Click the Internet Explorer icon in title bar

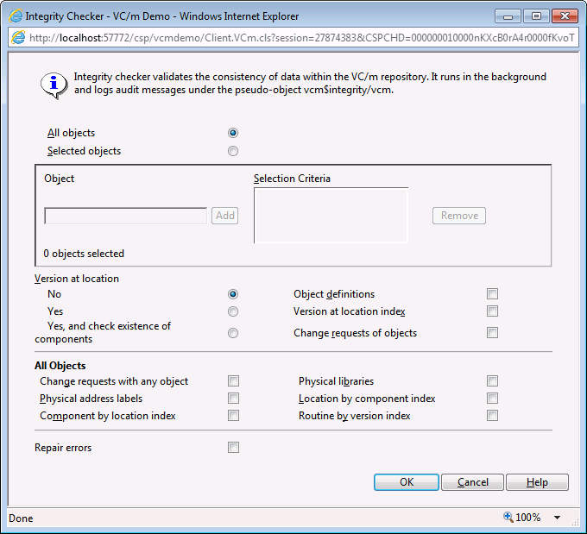[x=15, y=16]
